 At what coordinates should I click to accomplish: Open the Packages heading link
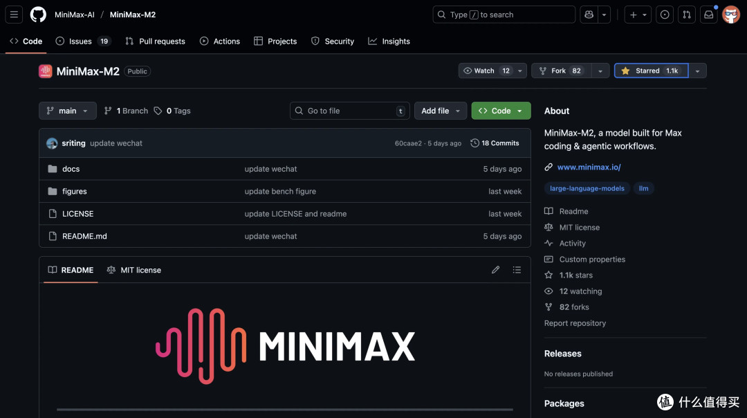[564, 403]
